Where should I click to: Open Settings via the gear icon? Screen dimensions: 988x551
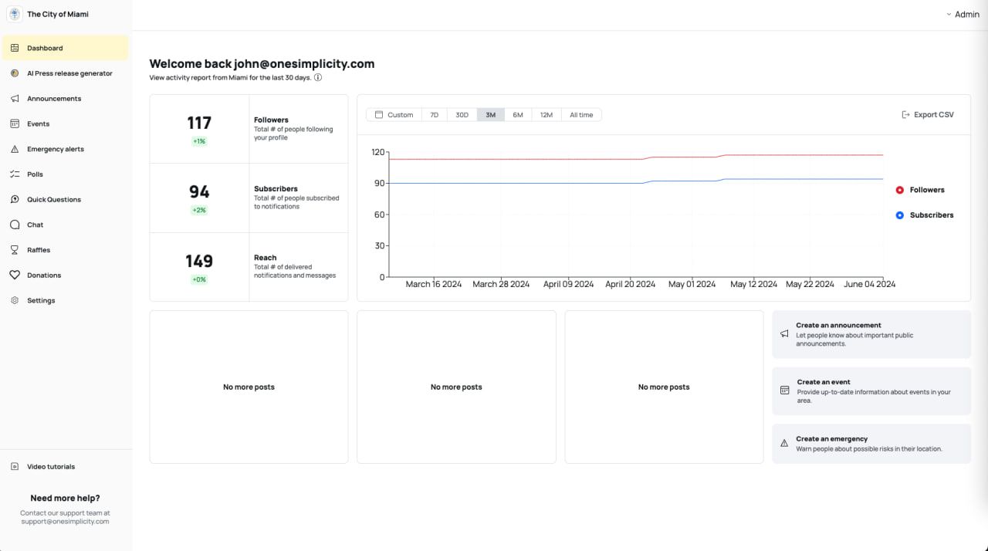15,300
